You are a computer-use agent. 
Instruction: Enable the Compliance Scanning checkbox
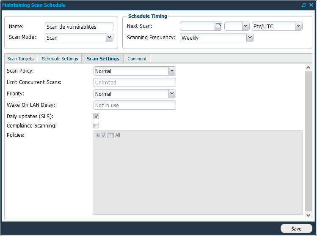coord(96,126)
